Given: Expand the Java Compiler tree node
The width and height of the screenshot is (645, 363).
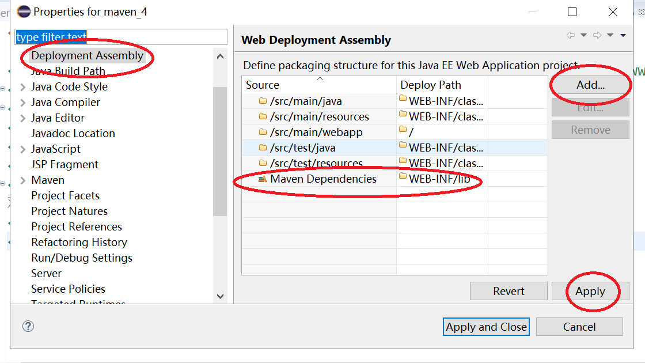Looking at the screenshot, I should pos(22,102).
